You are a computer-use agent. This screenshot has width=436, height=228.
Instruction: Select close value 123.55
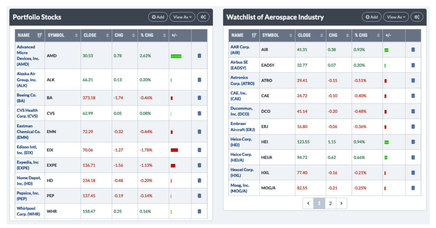coord(304,142)
